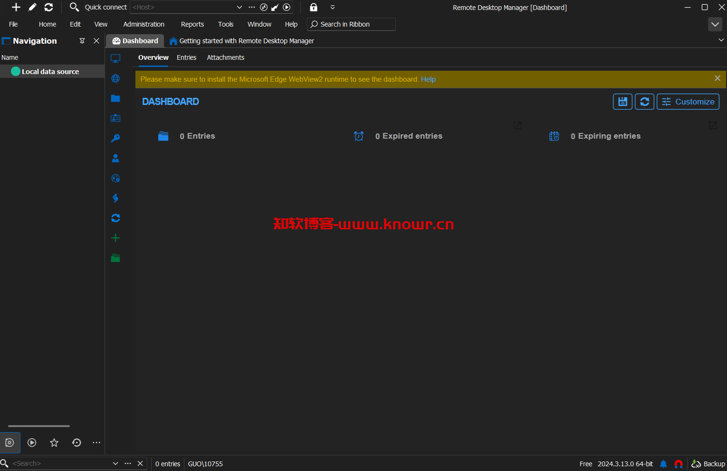Click the notifications bell in status bar
Image resolution: width=727 pixels, height=471 pixels.
663,464
